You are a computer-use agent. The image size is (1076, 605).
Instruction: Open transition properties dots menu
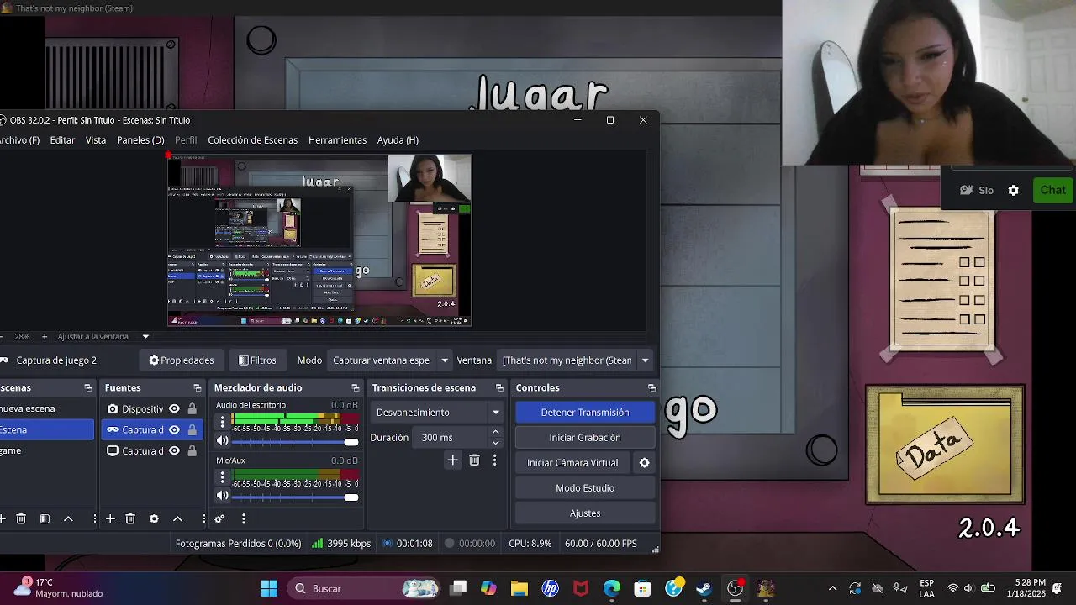point(494,460)
